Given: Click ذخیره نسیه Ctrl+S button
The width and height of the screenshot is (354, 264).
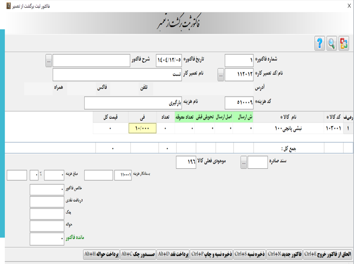Looking at the screenshot, I should coord(250,254).
